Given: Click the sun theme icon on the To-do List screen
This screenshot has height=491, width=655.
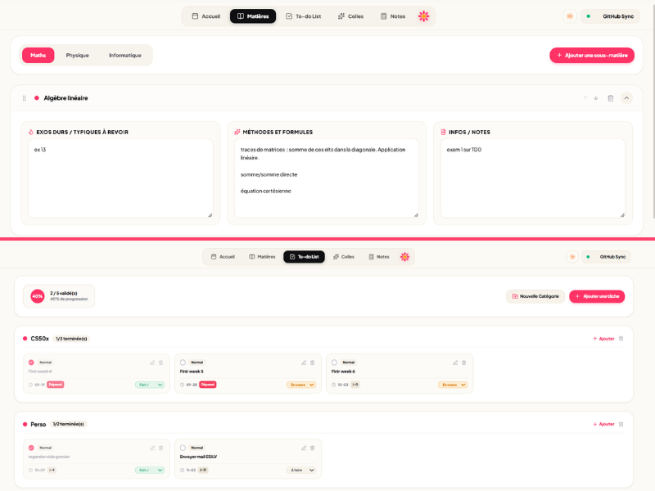Looking at the screenshot, I should [572, 257].
